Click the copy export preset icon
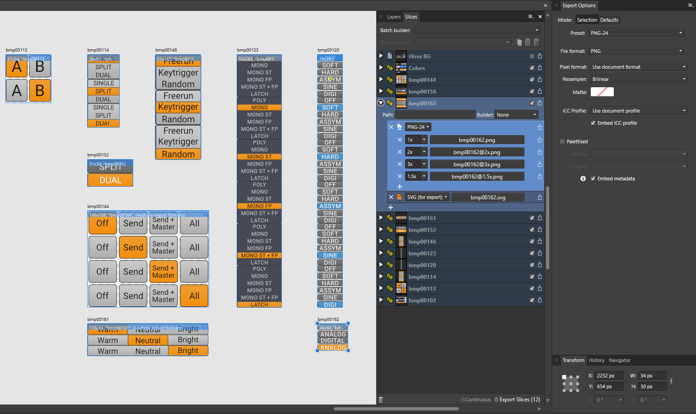This screenshot has height=414, width=696. click(x=519, y=42)
